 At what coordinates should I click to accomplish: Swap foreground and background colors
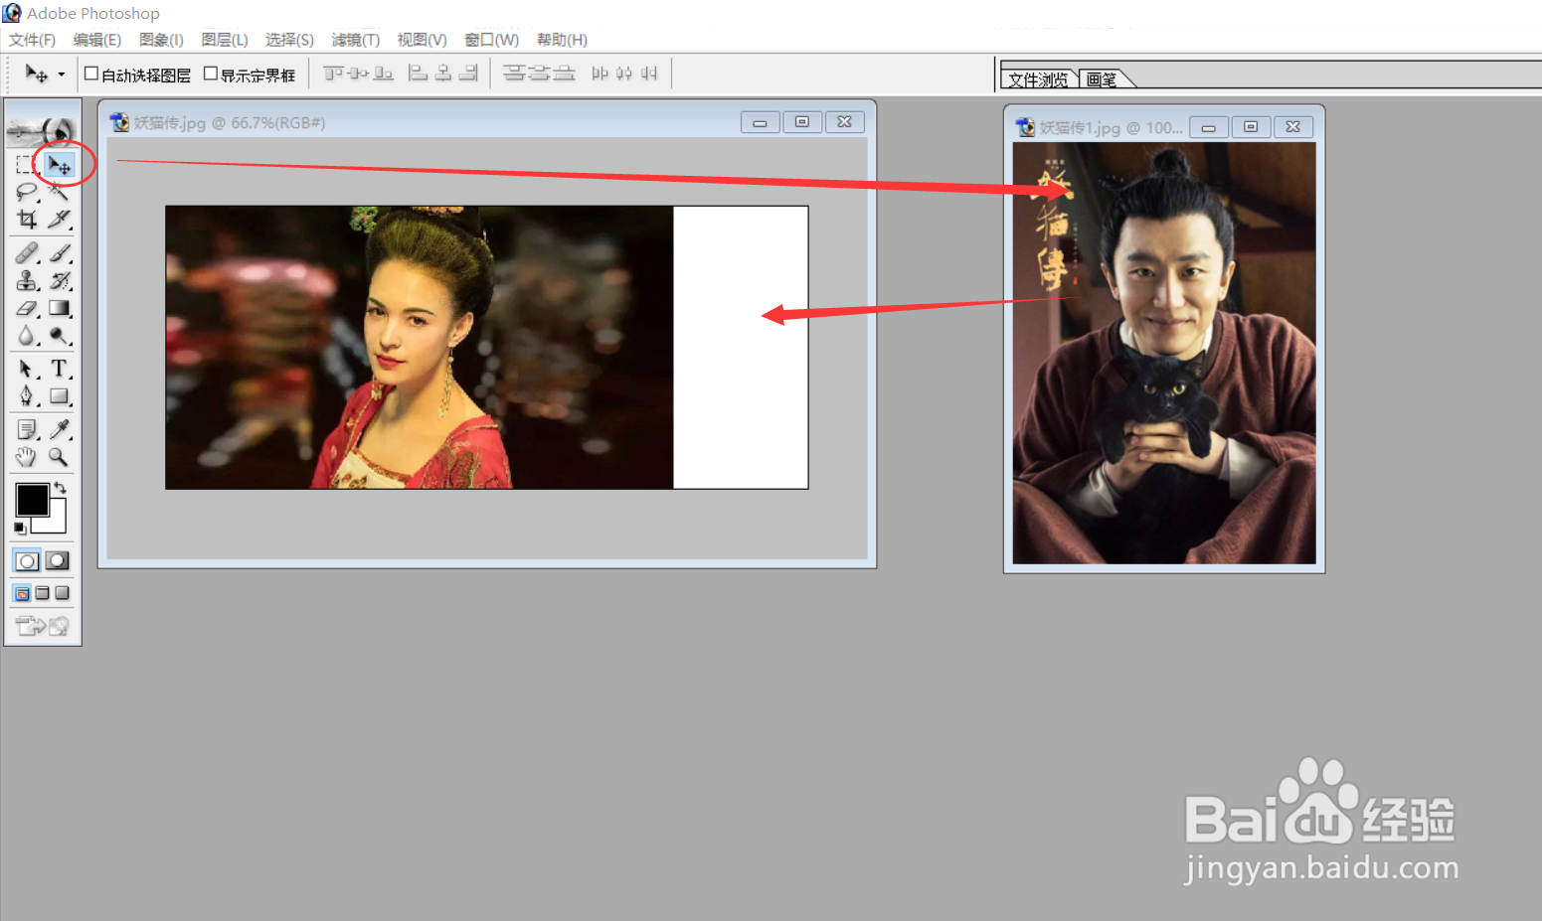[61, 488]
